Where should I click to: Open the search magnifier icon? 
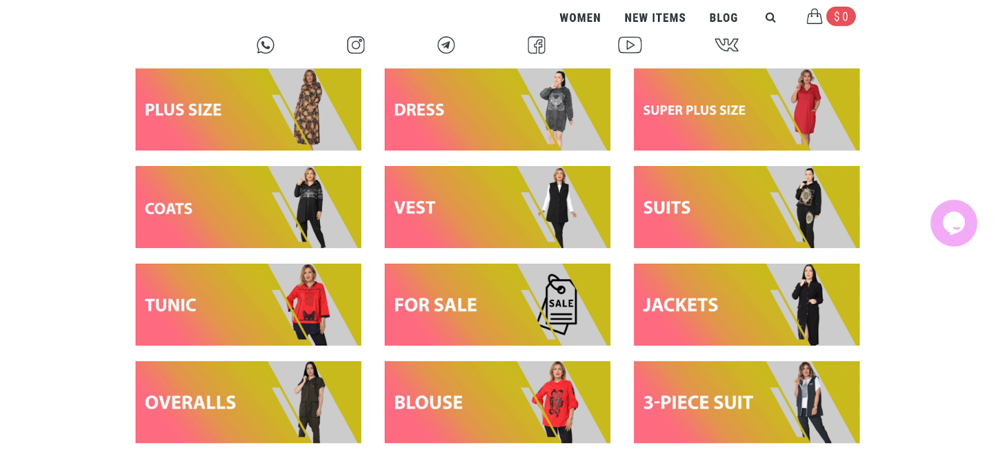[x=771, y=17]
